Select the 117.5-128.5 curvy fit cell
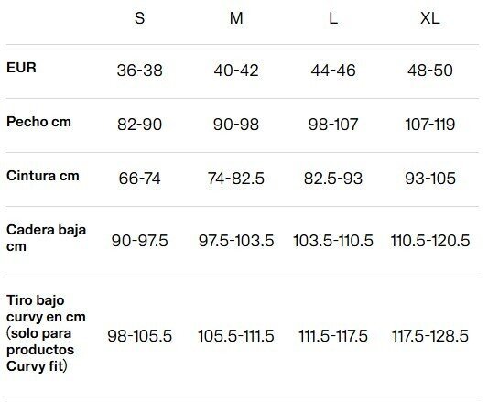This screenshot has height=402, width=488. (x=430, y=336)
